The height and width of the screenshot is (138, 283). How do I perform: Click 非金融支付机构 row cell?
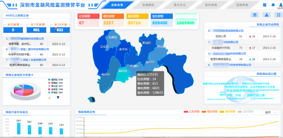coord(221,48)
